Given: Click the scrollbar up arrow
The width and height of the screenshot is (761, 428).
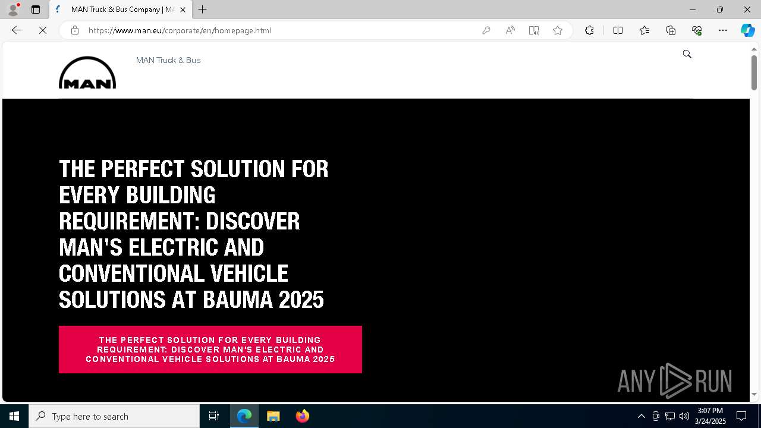Looking at the screenshot, I should pyautogui.click(x=754, y=49).
